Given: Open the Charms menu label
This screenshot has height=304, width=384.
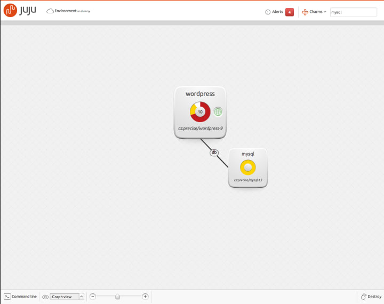Looking at the screenshot, I should pos(316,12).
